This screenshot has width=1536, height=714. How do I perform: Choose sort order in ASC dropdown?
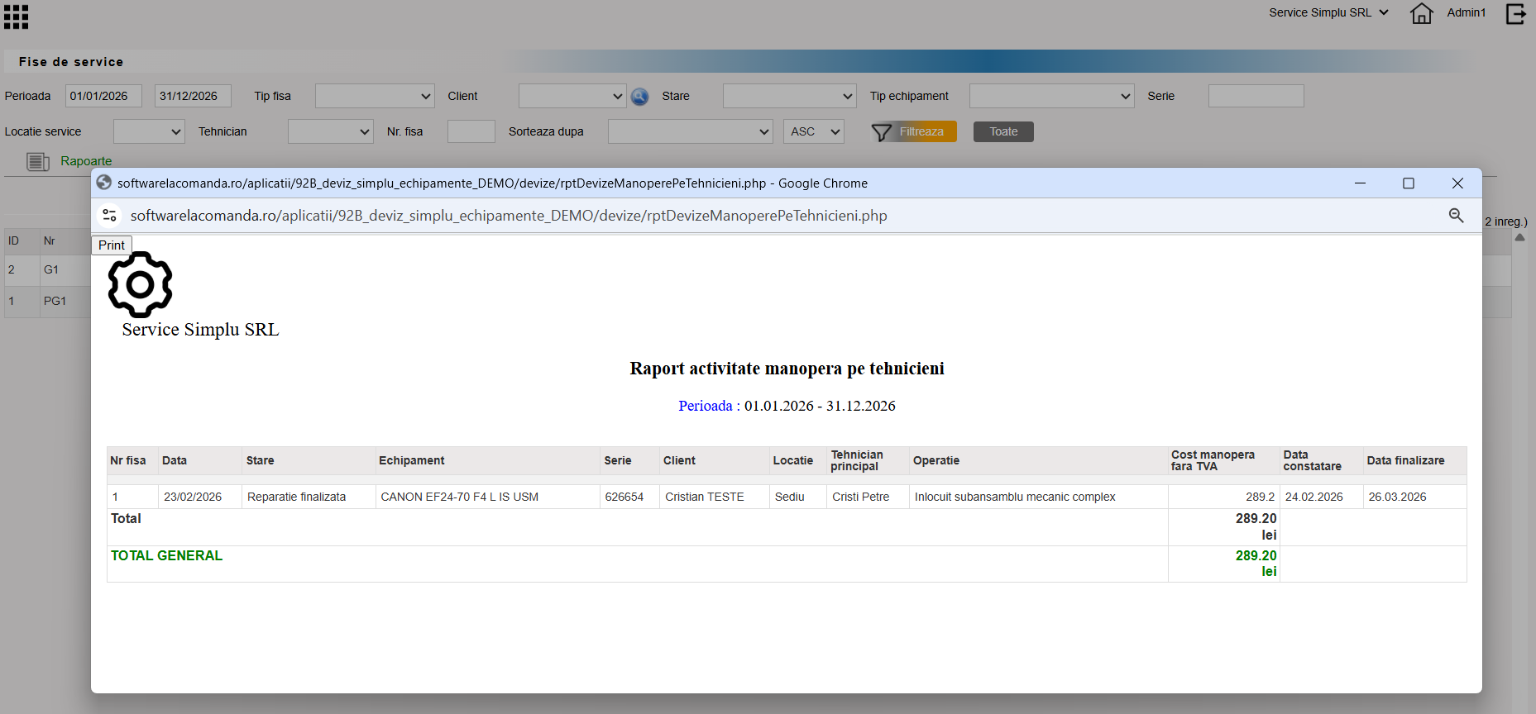tap(814, 131)
